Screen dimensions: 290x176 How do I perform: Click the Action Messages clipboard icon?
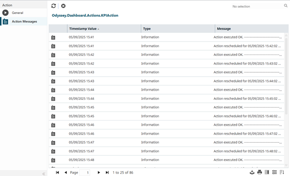tap(5, 22)
